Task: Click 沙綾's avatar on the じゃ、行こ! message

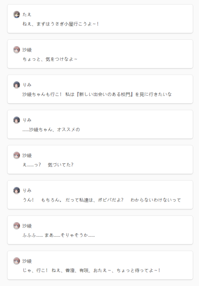Action: (x=17, y=261)
